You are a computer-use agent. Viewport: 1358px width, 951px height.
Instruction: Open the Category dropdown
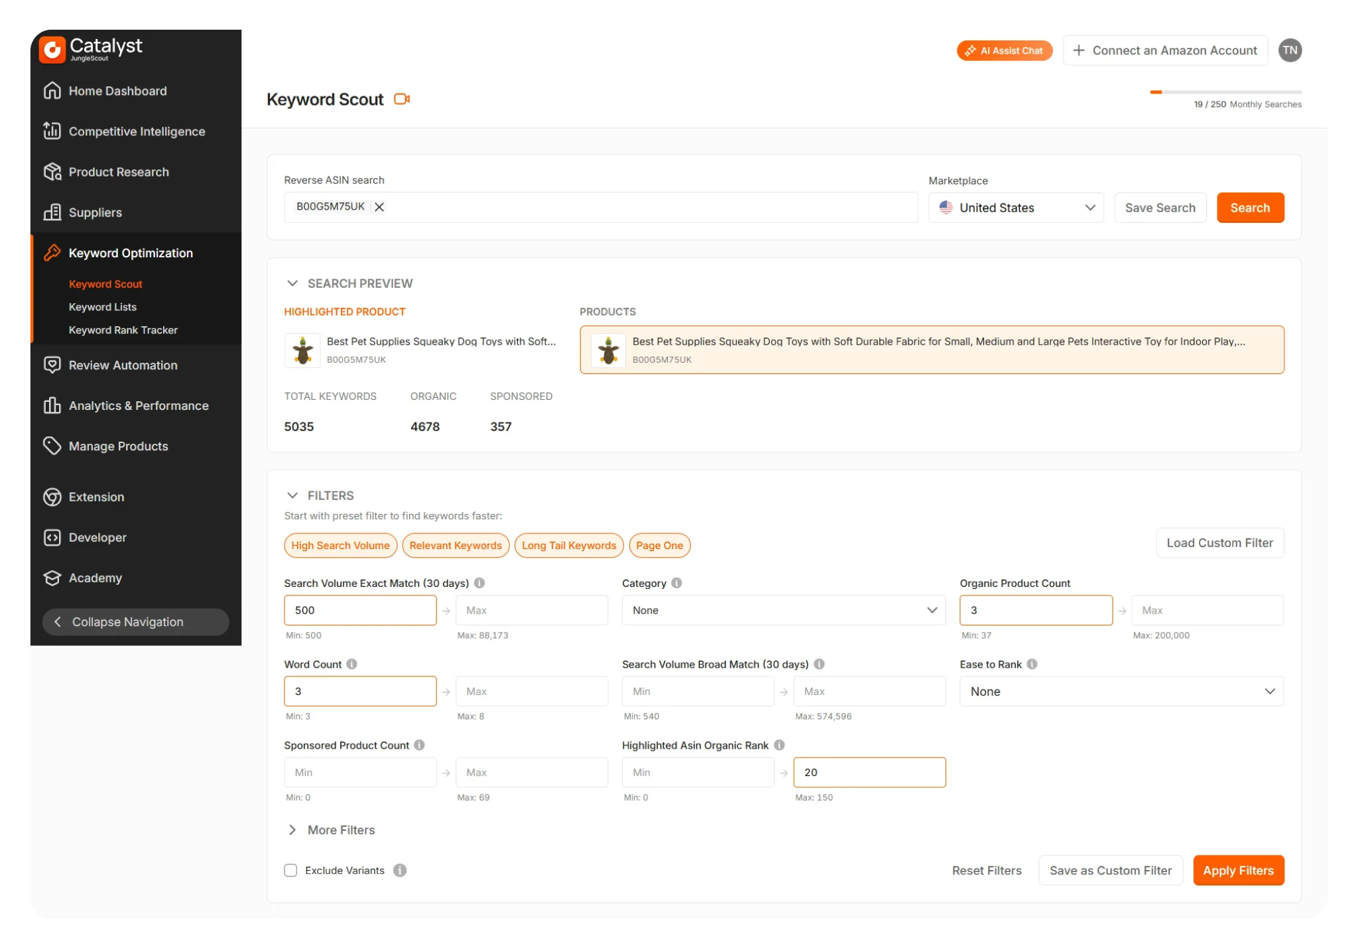[784, 610]
